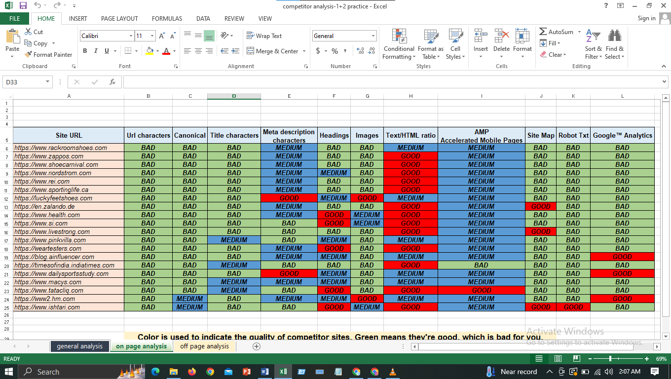Click the Merge & Center icon
The width and height of the screenshot is (671, 379).
point(250,51)
